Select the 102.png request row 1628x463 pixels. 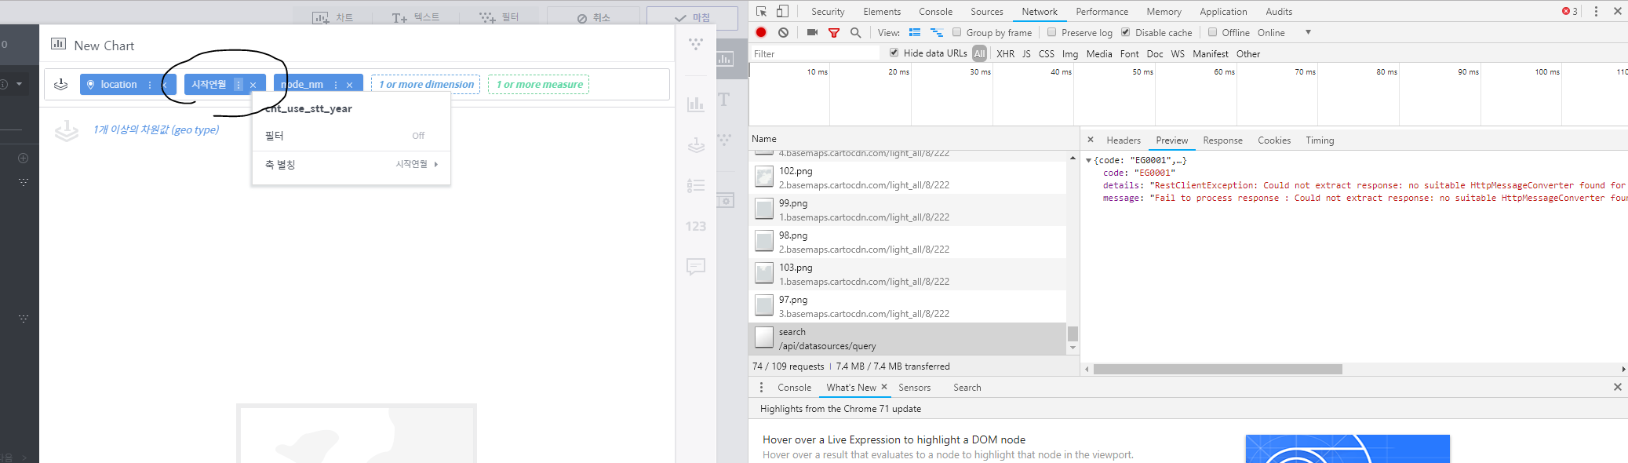pyautogui.click(x=907, y=177)
